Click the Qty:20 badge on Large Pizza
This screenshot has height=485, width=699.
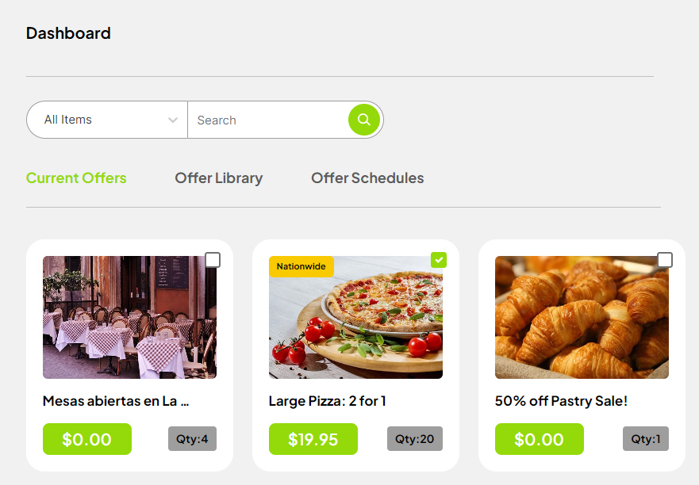coord(415,439)
